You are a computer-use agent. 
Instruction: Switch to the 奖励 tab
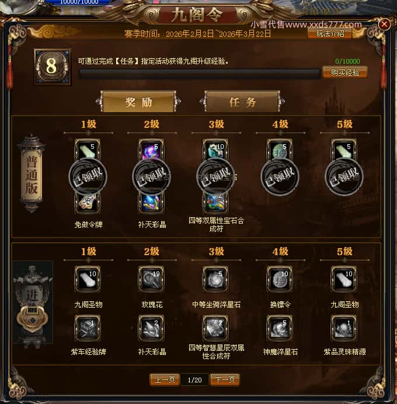(x=138, y=102)
